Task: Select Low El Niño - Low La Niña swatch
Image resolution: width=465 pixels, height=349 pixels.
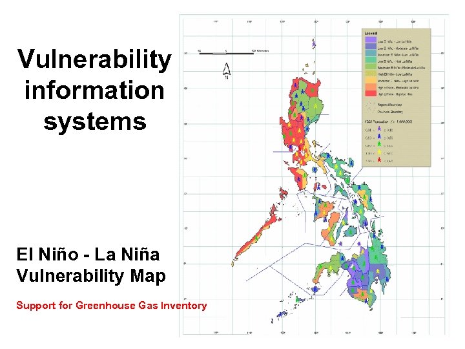Action: (371, 40)
